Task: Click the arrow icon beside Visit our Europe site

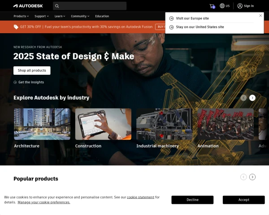Action: coord(171,18)
